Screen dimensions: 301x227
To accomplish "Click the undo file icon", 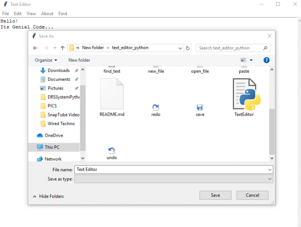I will coord(112,151).
